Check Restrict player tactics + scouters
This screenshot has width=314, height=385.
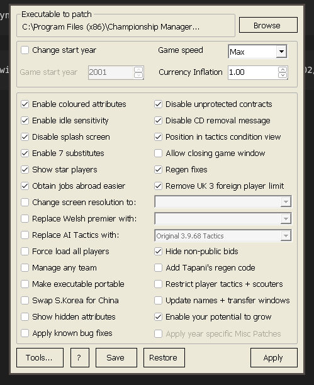(x=158, y=284)
